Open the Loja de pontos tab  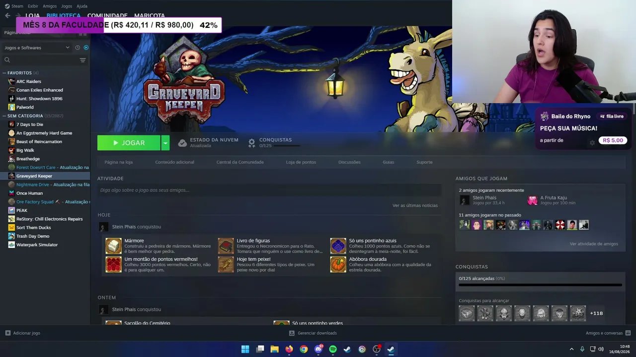[x=301, y=162]
